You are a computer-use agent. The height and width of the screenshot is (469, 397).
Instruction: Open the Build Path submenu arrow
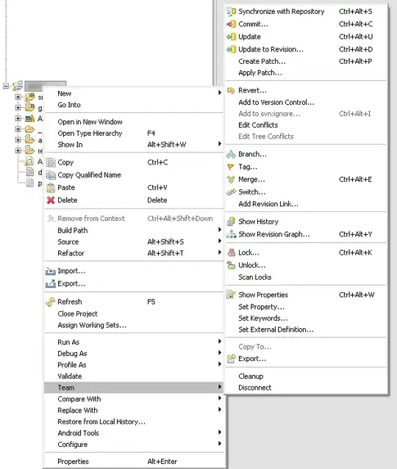click(x=220, y=230)
